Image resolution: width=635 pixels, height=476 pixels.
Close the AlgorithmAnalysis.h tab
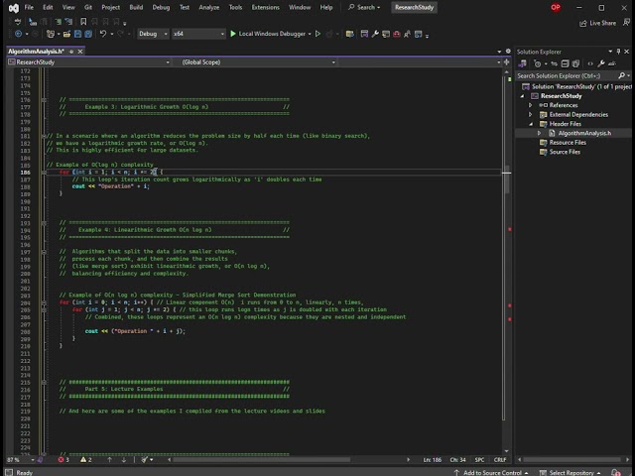pyautogui.click(x=80, y=52)
